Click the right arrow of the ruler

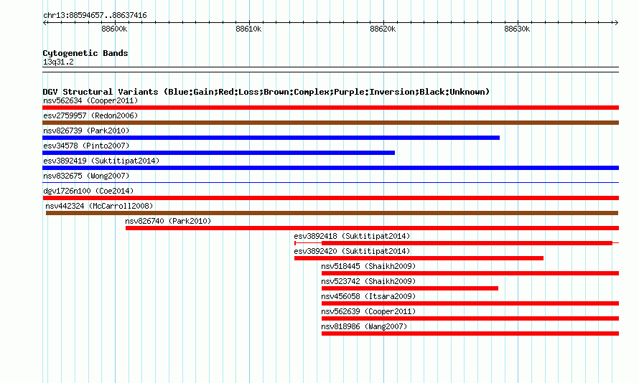616,23
